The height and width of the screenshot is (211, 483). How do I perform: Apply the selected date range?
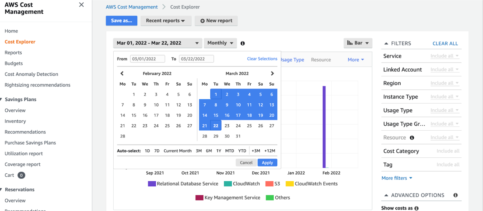coord(267,163)
